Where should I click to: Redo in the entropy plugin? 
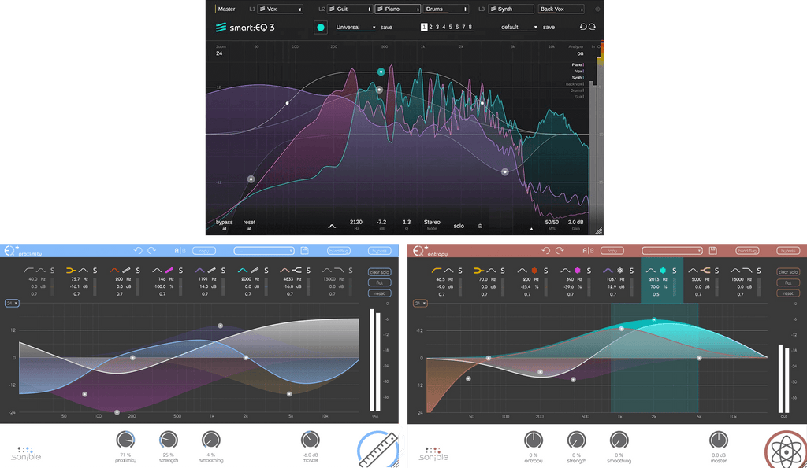pos(560,251)
